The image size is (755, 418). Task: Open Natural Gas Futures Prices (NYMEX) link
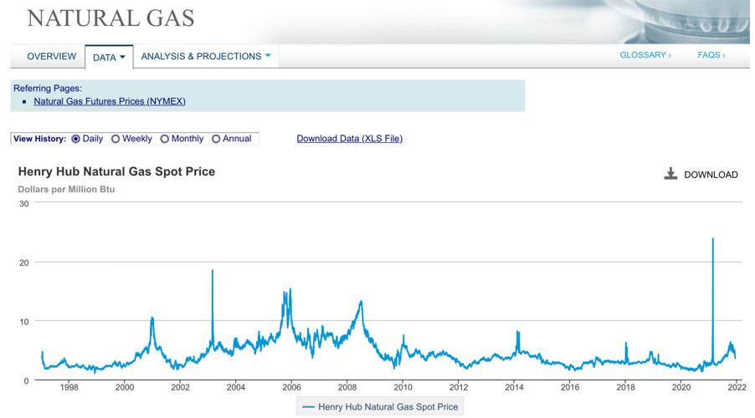pos(110,101)
